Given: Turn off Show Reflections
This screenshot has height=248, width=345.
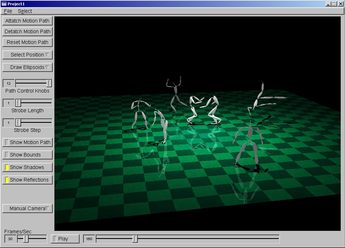Looking at the screenshot, I should tap(27, 179).
